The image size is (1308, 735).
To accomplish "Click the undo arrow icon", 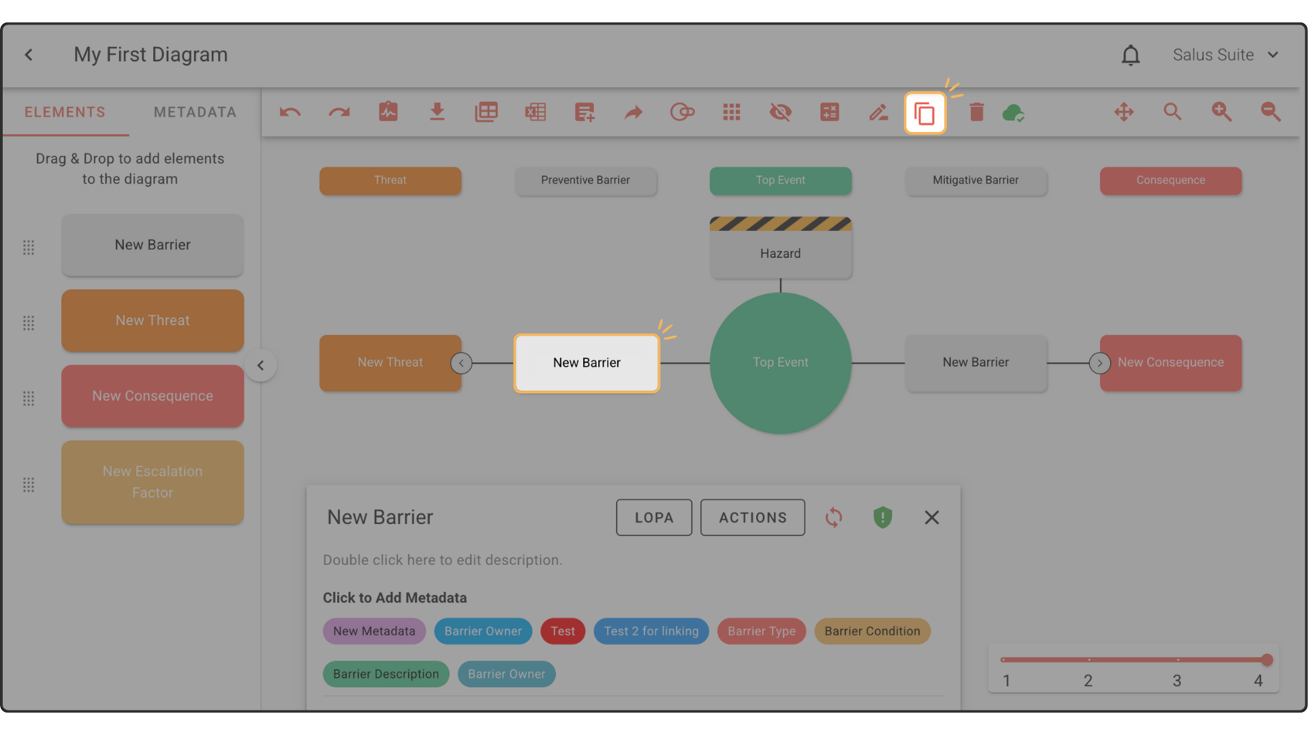I will [290, 112].
